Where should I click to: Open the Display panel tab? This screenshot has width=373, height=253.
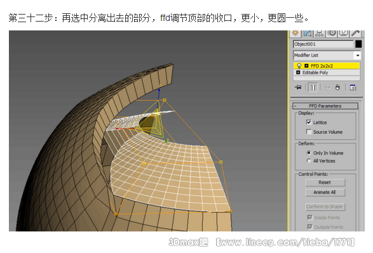(x=343, y=33)
